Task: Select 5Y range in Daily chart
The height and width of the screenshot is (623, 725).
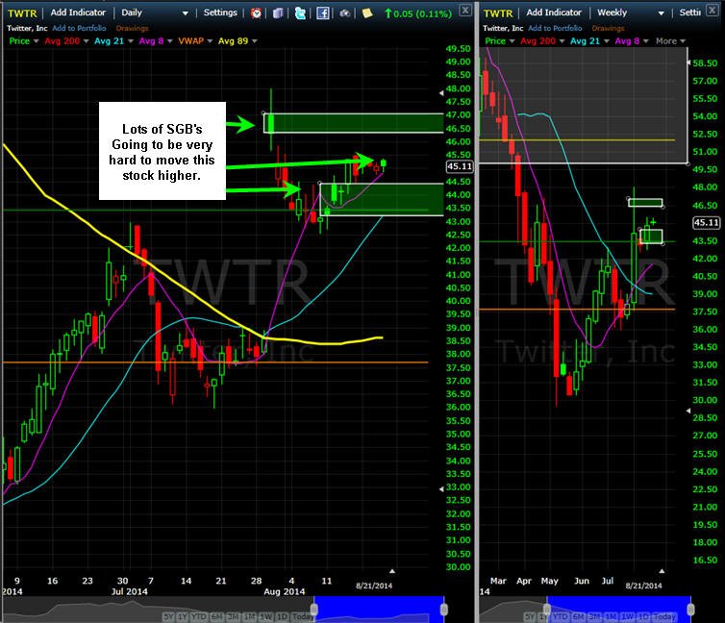Action: (169, 616)
